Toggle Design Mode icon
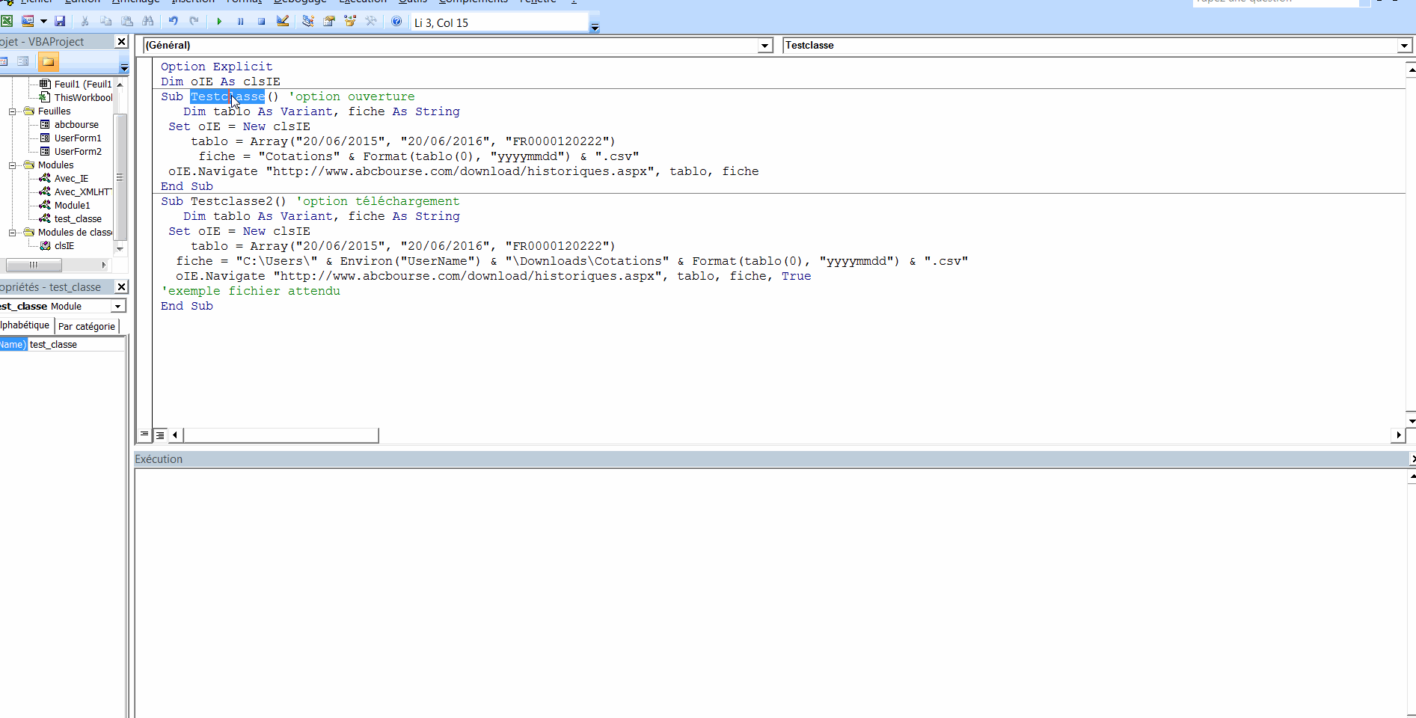 coord(283,22)
